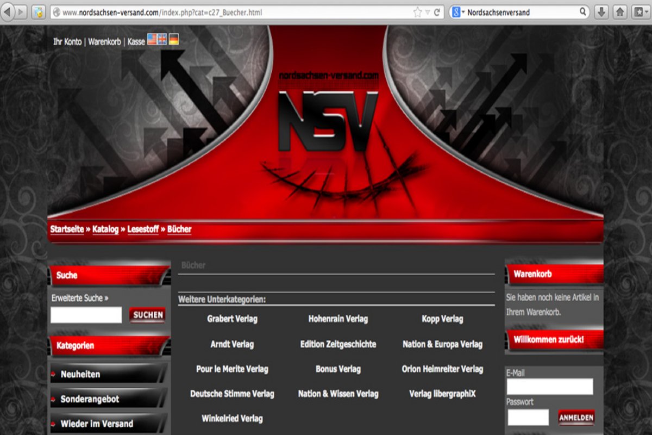Image resolution: width=652 pixels, height=435 pixels.
Task: Open the browser downloads arrow icon
Action: tap(601, 12)
